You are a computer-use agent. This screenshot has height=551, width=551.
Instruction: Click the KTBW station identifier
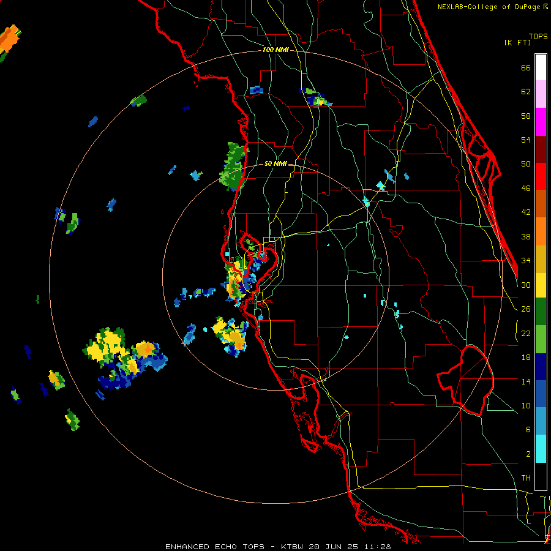[x=291, y=547]
